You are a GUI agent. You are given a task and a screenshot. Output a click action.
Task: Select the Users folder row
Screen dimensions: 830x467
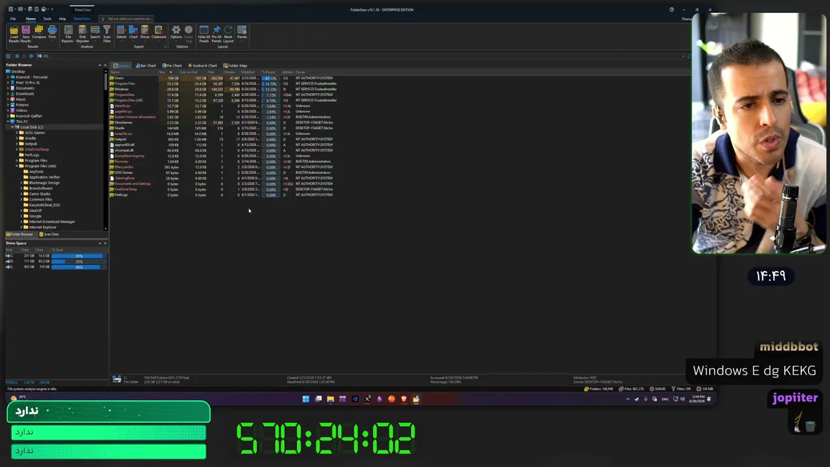click(x=223, y=78)
